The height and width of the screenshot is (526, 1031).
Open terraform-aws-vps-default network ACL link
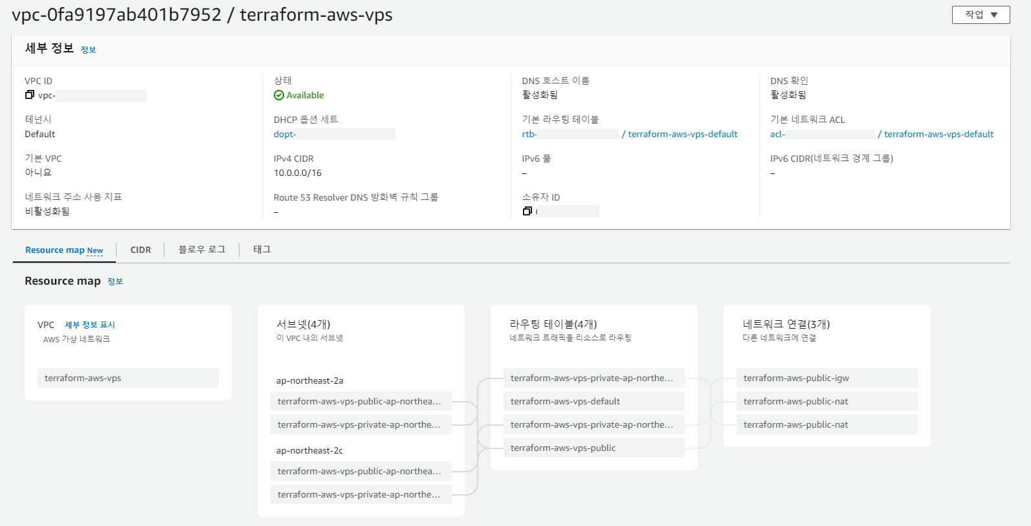(x=938, y=134)
